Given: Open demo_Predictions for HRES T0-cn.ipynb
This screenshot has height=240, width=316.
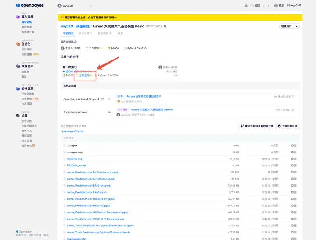Looking at the screenshot, I should click(90, 199).
